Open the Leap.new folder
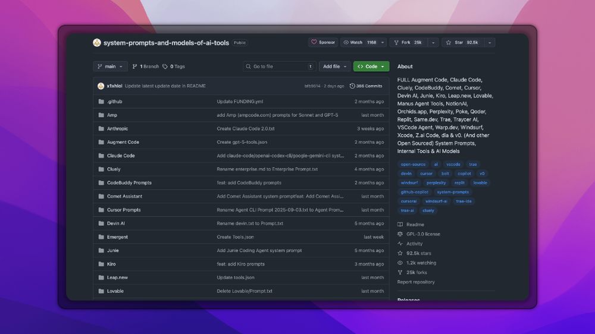The width and height of the screenshot is (595, 334). [x=117, y=278]
